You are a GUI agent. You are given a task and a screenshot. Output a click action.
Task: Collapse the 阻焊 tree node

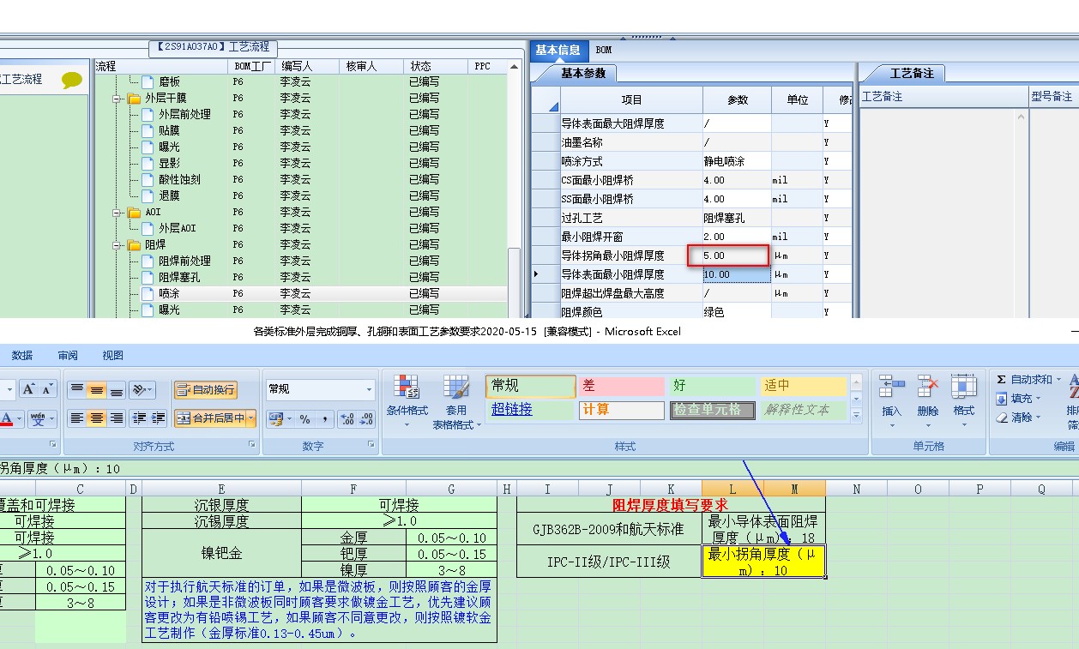pyautogui.click(x=118, y=245)
